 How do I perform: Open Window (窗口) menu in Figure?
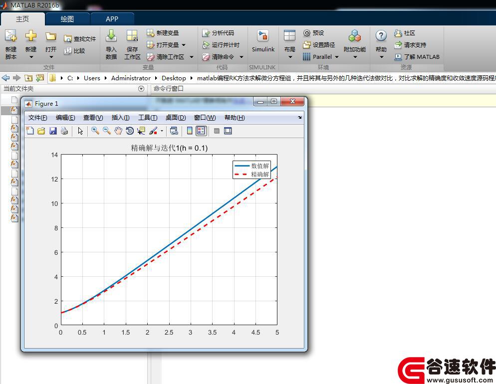[x=205, y=118]
